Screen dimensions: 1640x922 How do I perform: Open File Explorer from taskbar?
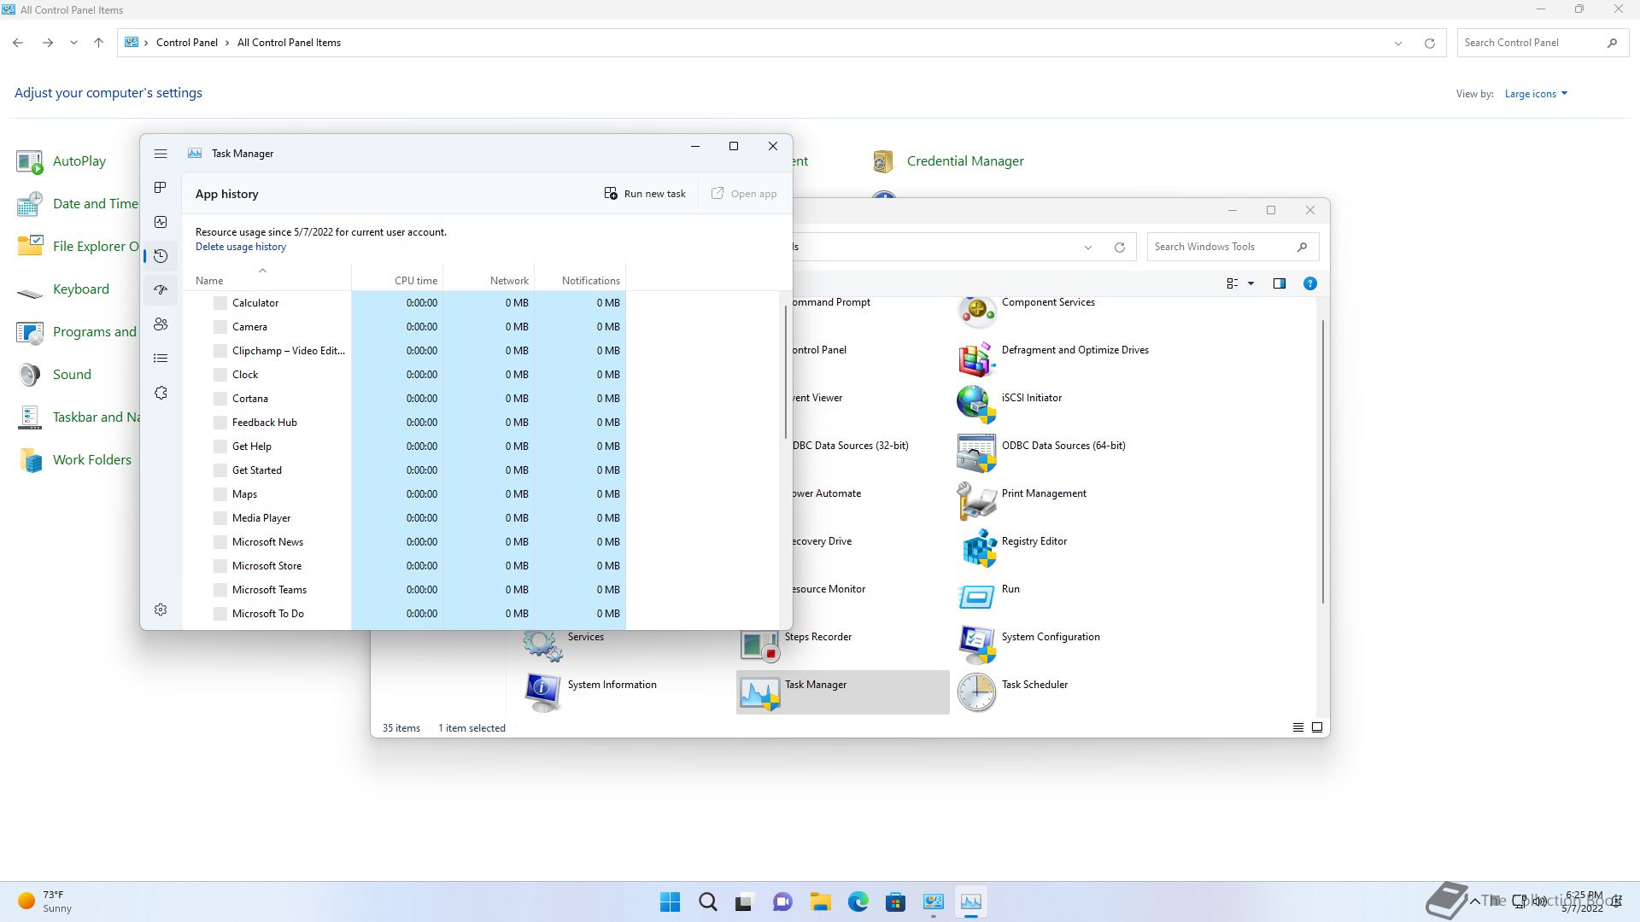(820, 902)
